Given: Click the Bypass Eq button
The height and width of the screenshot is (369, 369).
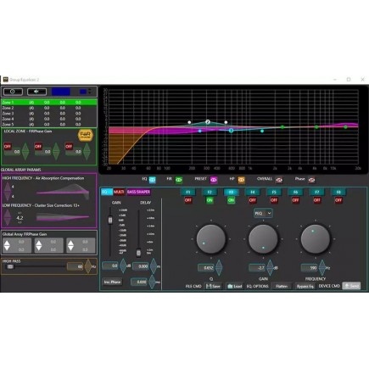Looking at the screenshot, I should point(305,286).
